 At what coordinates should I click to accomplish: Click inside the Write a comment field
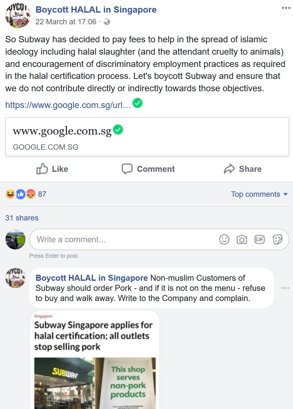point(95,239)
